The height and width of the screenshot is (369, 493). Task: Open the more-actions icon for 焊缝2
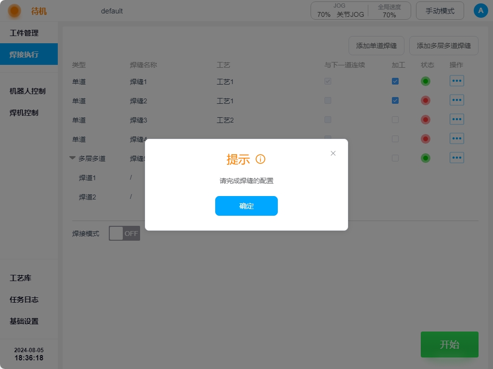pyautogui.click(x=456, y=100)
